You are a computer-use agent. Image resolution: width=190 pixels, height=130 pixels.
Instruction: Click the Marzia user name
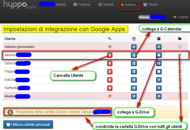pyautogui.click(x=10, y=80)
